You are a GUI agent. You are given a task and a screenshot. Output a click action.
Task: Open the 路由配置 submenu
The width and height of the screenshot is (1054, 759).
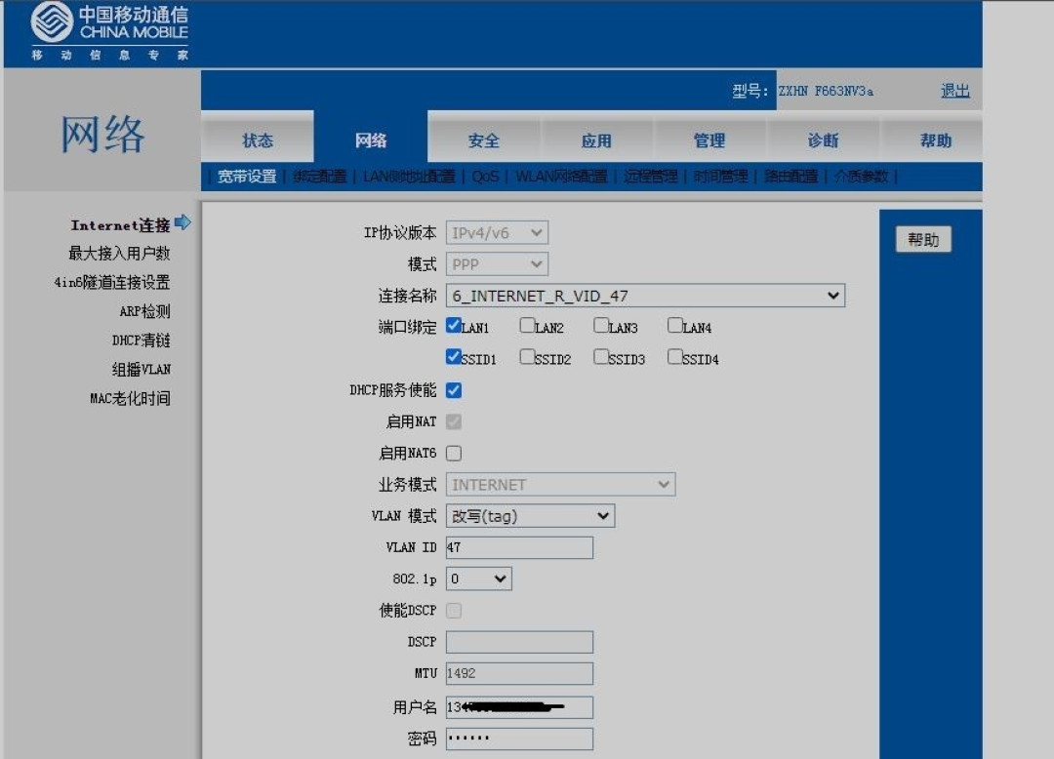coord(791,177)
